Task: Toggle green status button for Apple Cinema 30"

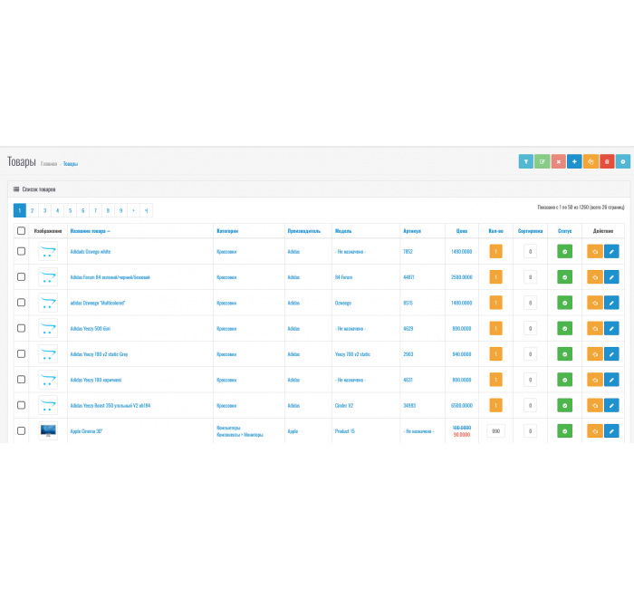Action: point(564,430)
